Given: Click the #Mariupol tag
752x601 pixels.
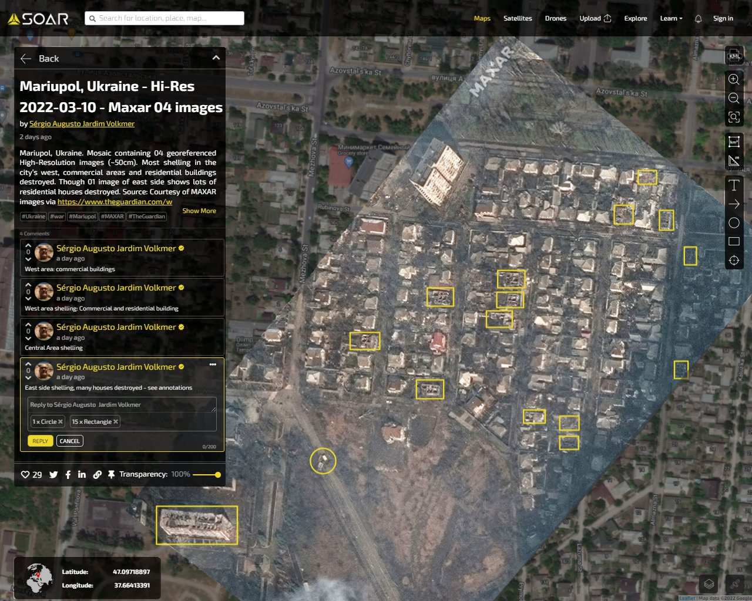Looking at the screenshot, I should [82, 217].
